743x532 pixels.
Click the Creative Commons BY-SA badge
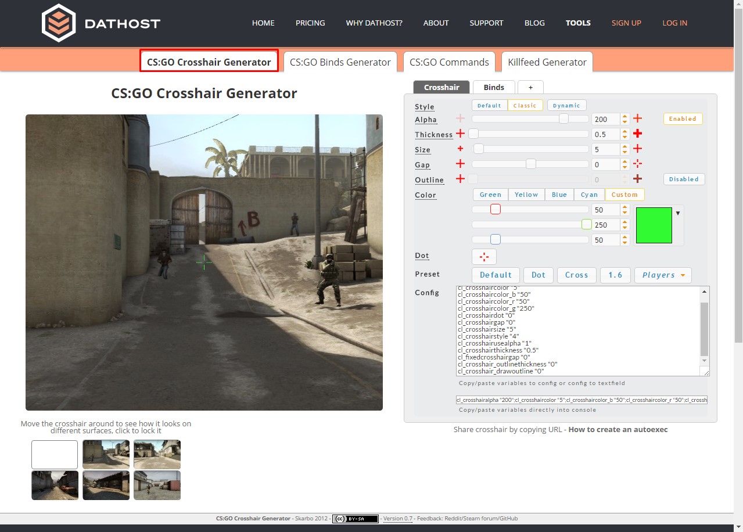point(356,519)
